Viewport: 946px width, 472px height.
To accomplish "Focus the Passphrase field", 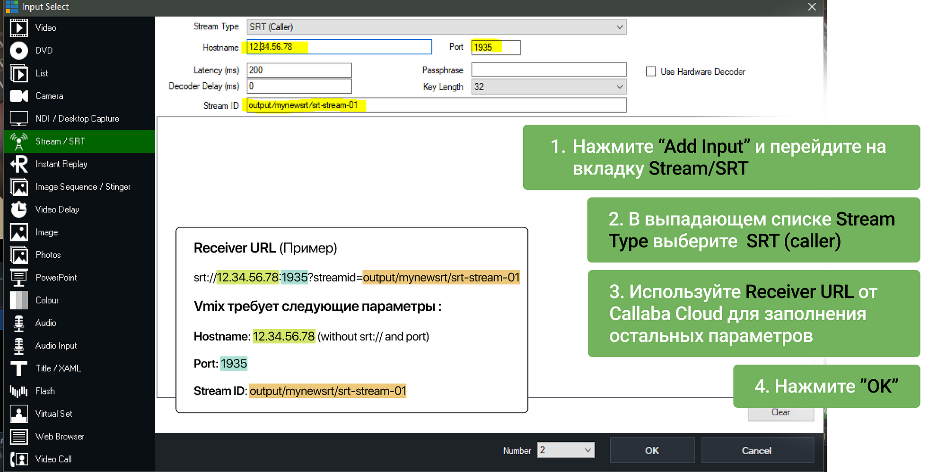I will [549, 70].
